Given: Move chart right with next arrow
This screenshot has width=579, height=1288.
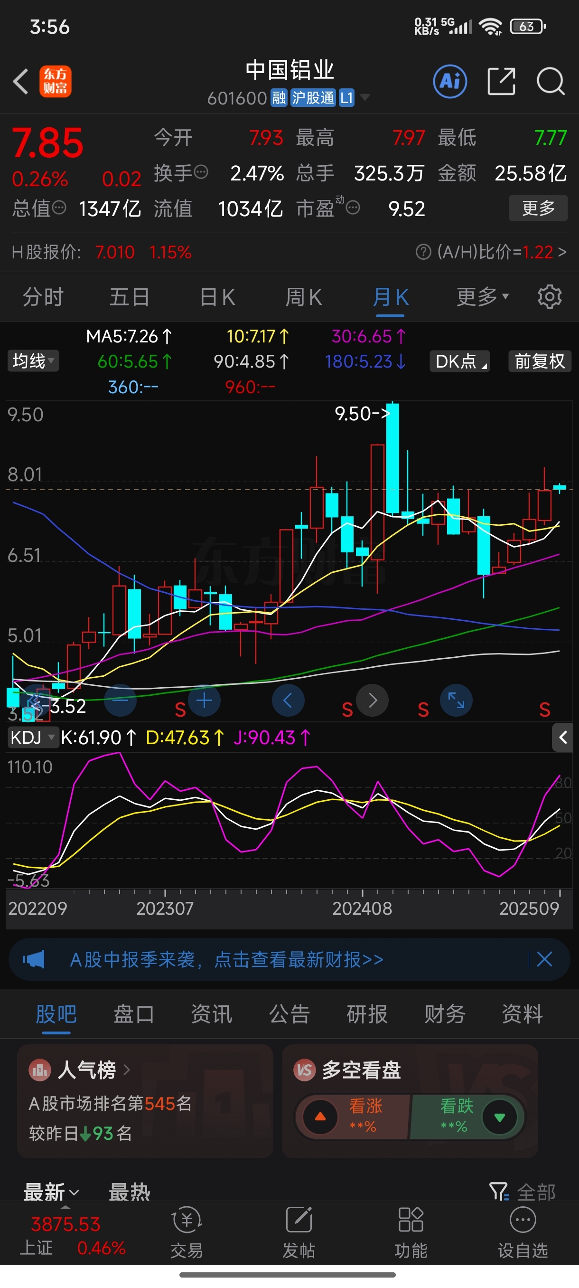Looking at the screenshot, I should point(372,701).
